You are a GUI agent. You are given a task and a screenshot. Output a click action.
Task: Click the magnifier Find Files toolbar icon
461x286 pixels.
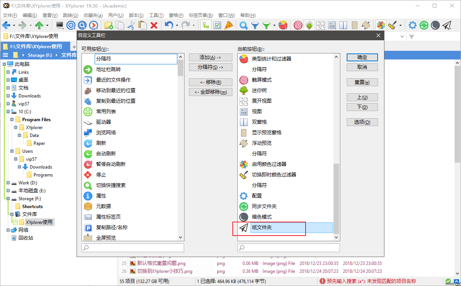[x=244, y=25]
